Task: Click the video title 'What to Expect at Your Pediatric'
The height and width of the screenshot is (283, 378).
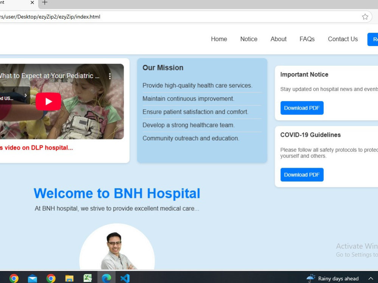Action: point(50,76)
